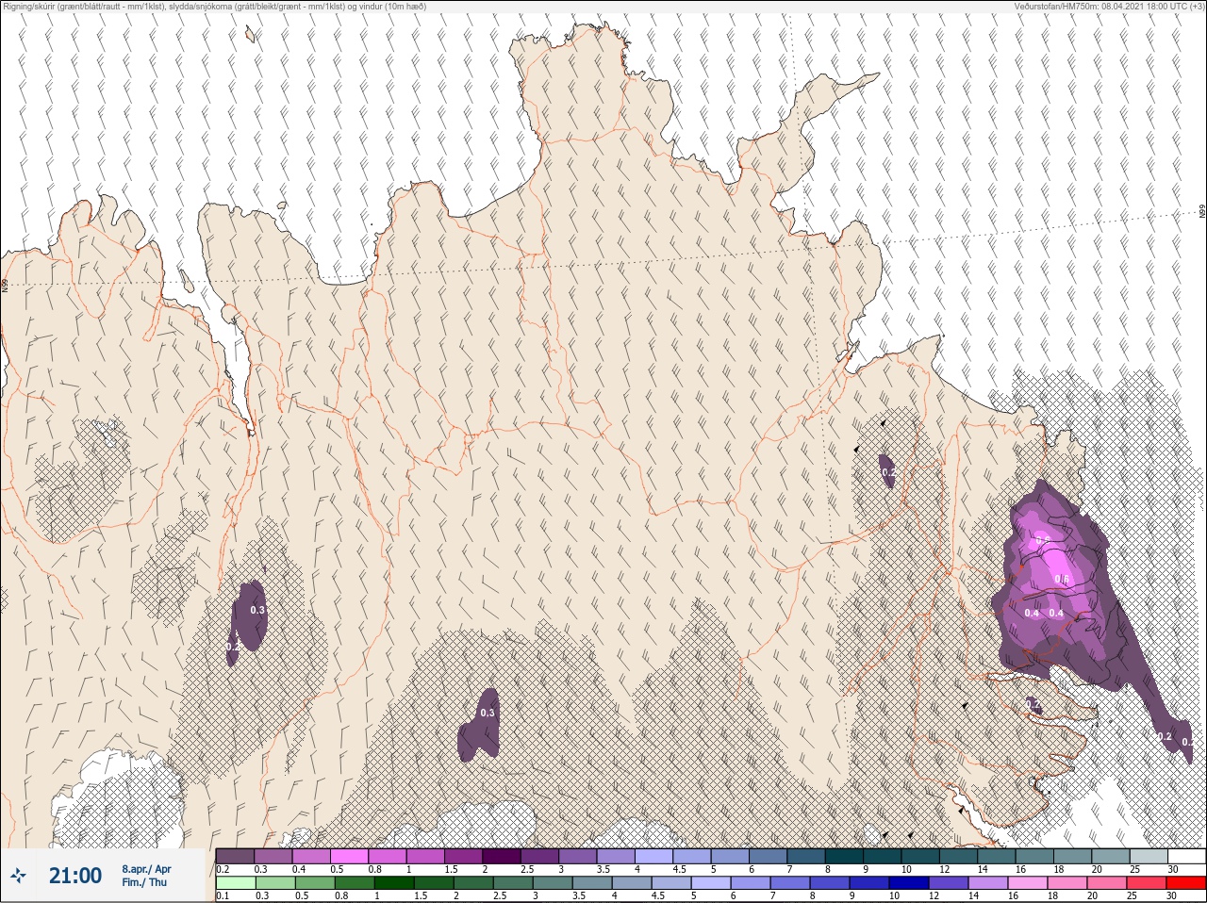The width and height of the screenshot is (1207, 903).
Task: Click the 0.3 value in the southern purple patch
Action: [488, 714]
